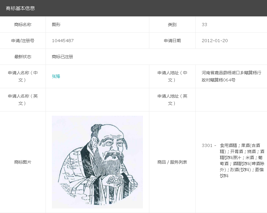Click the application date 2012-01-20
The image size is (267, 213).
215,41
